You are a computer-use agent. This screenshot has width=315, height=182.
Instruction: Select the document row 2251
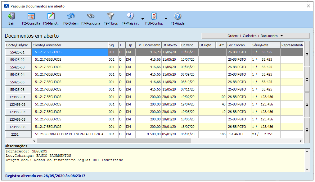(x=18, y=134)
